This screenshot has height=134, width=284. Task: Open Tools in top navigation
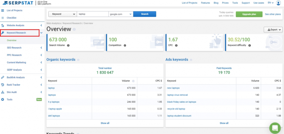pyautogui.click(x=235, y=3)
